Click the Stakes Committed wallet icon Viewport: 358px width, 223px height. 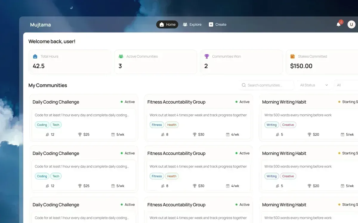coord(293,56)
